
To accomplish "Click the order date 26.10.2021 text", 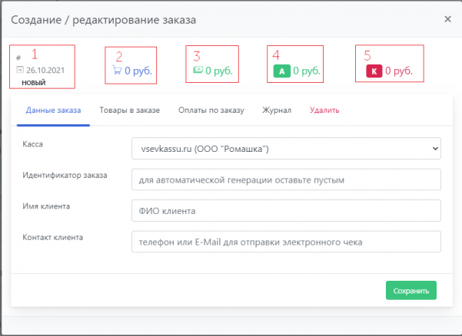I will point(44,69).
